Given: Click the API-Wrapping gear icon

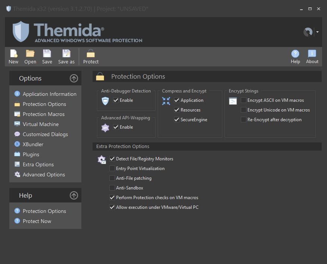Looking at the screenshot, I should (x=105, y=128).
